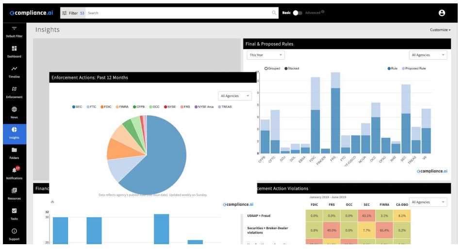Toggle FRS in the pie legend

[x=185, y=107]
